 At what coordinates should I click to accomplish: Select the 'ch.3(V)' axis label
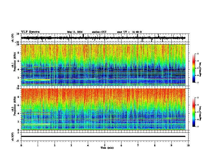pos(13,137)
